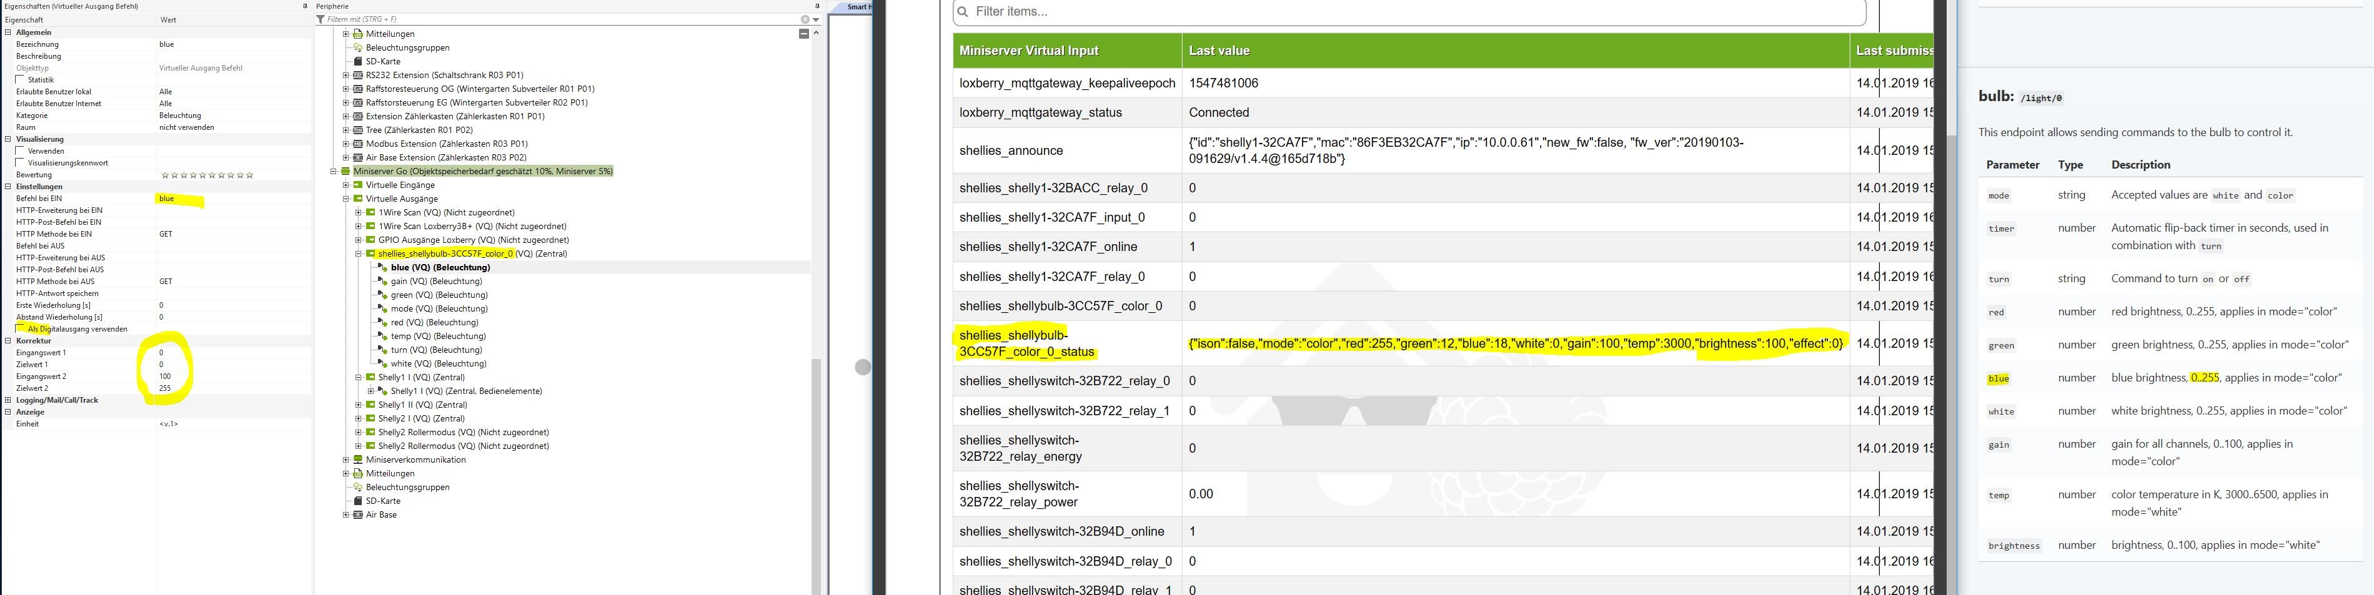Image resolution: width=2374 pixels, height=595 pixels.
Task: Click the Virtuelle Ausgänge folder icon
Action: pyautogui.click(x=357, y=199)
